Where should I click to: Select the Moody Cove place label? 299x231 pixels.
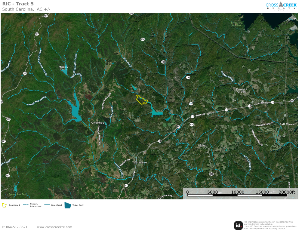tap(63, 68)
